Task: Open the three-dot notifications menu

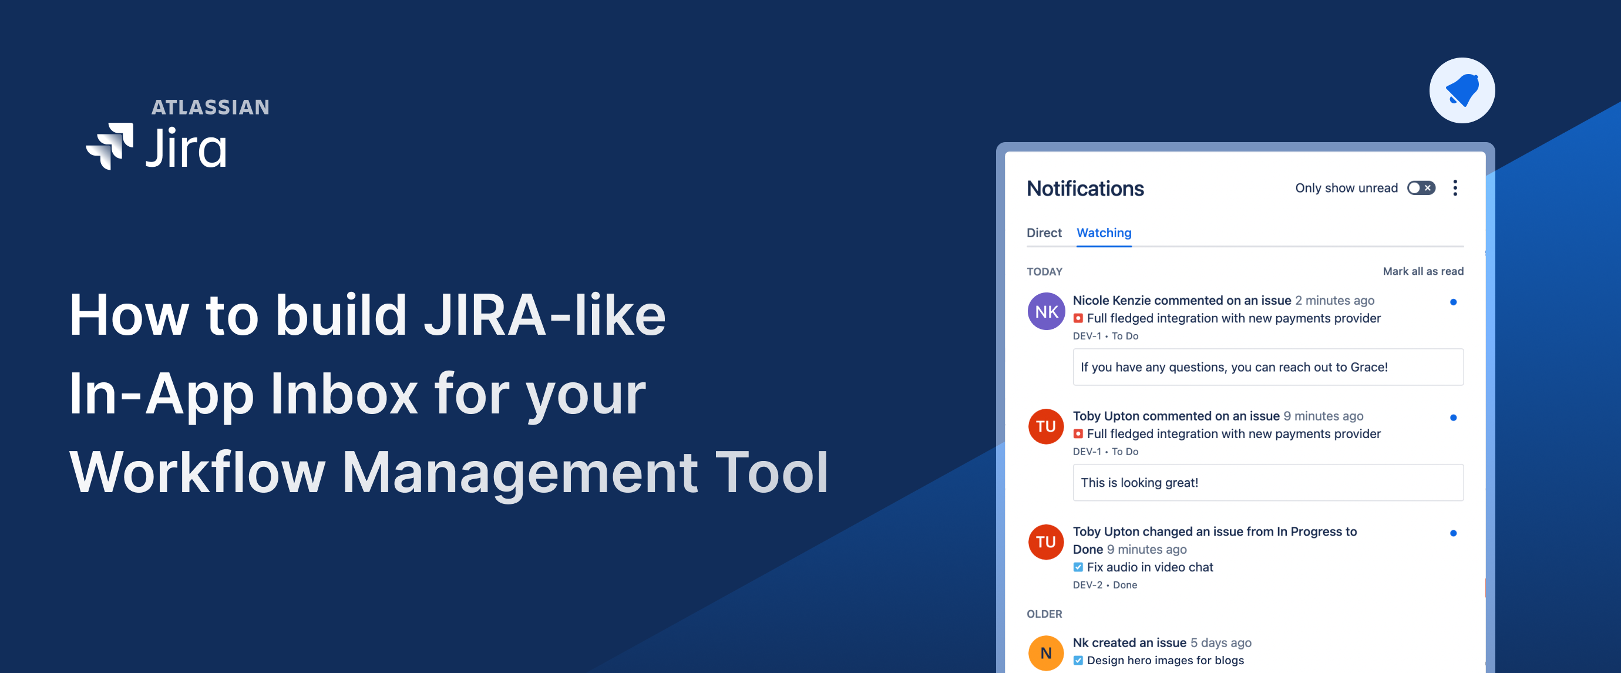Action: [x=1455, y=188]
